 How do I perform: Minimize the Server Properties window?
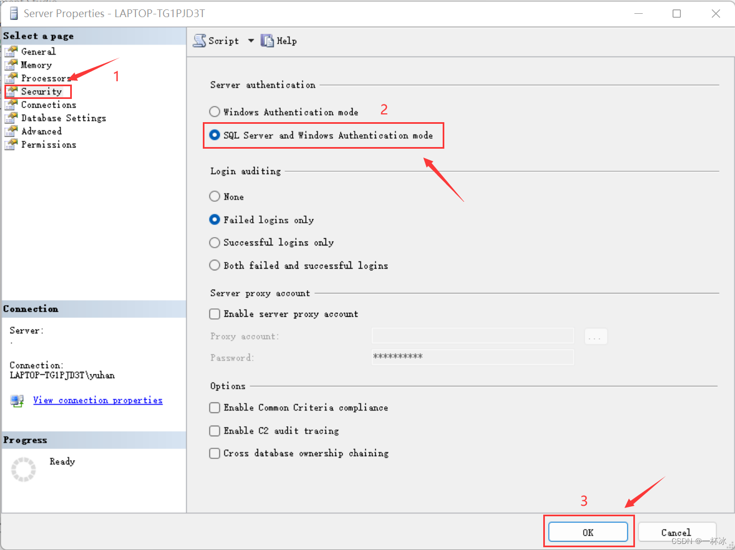pyautogui.click(x=638, y=13)
